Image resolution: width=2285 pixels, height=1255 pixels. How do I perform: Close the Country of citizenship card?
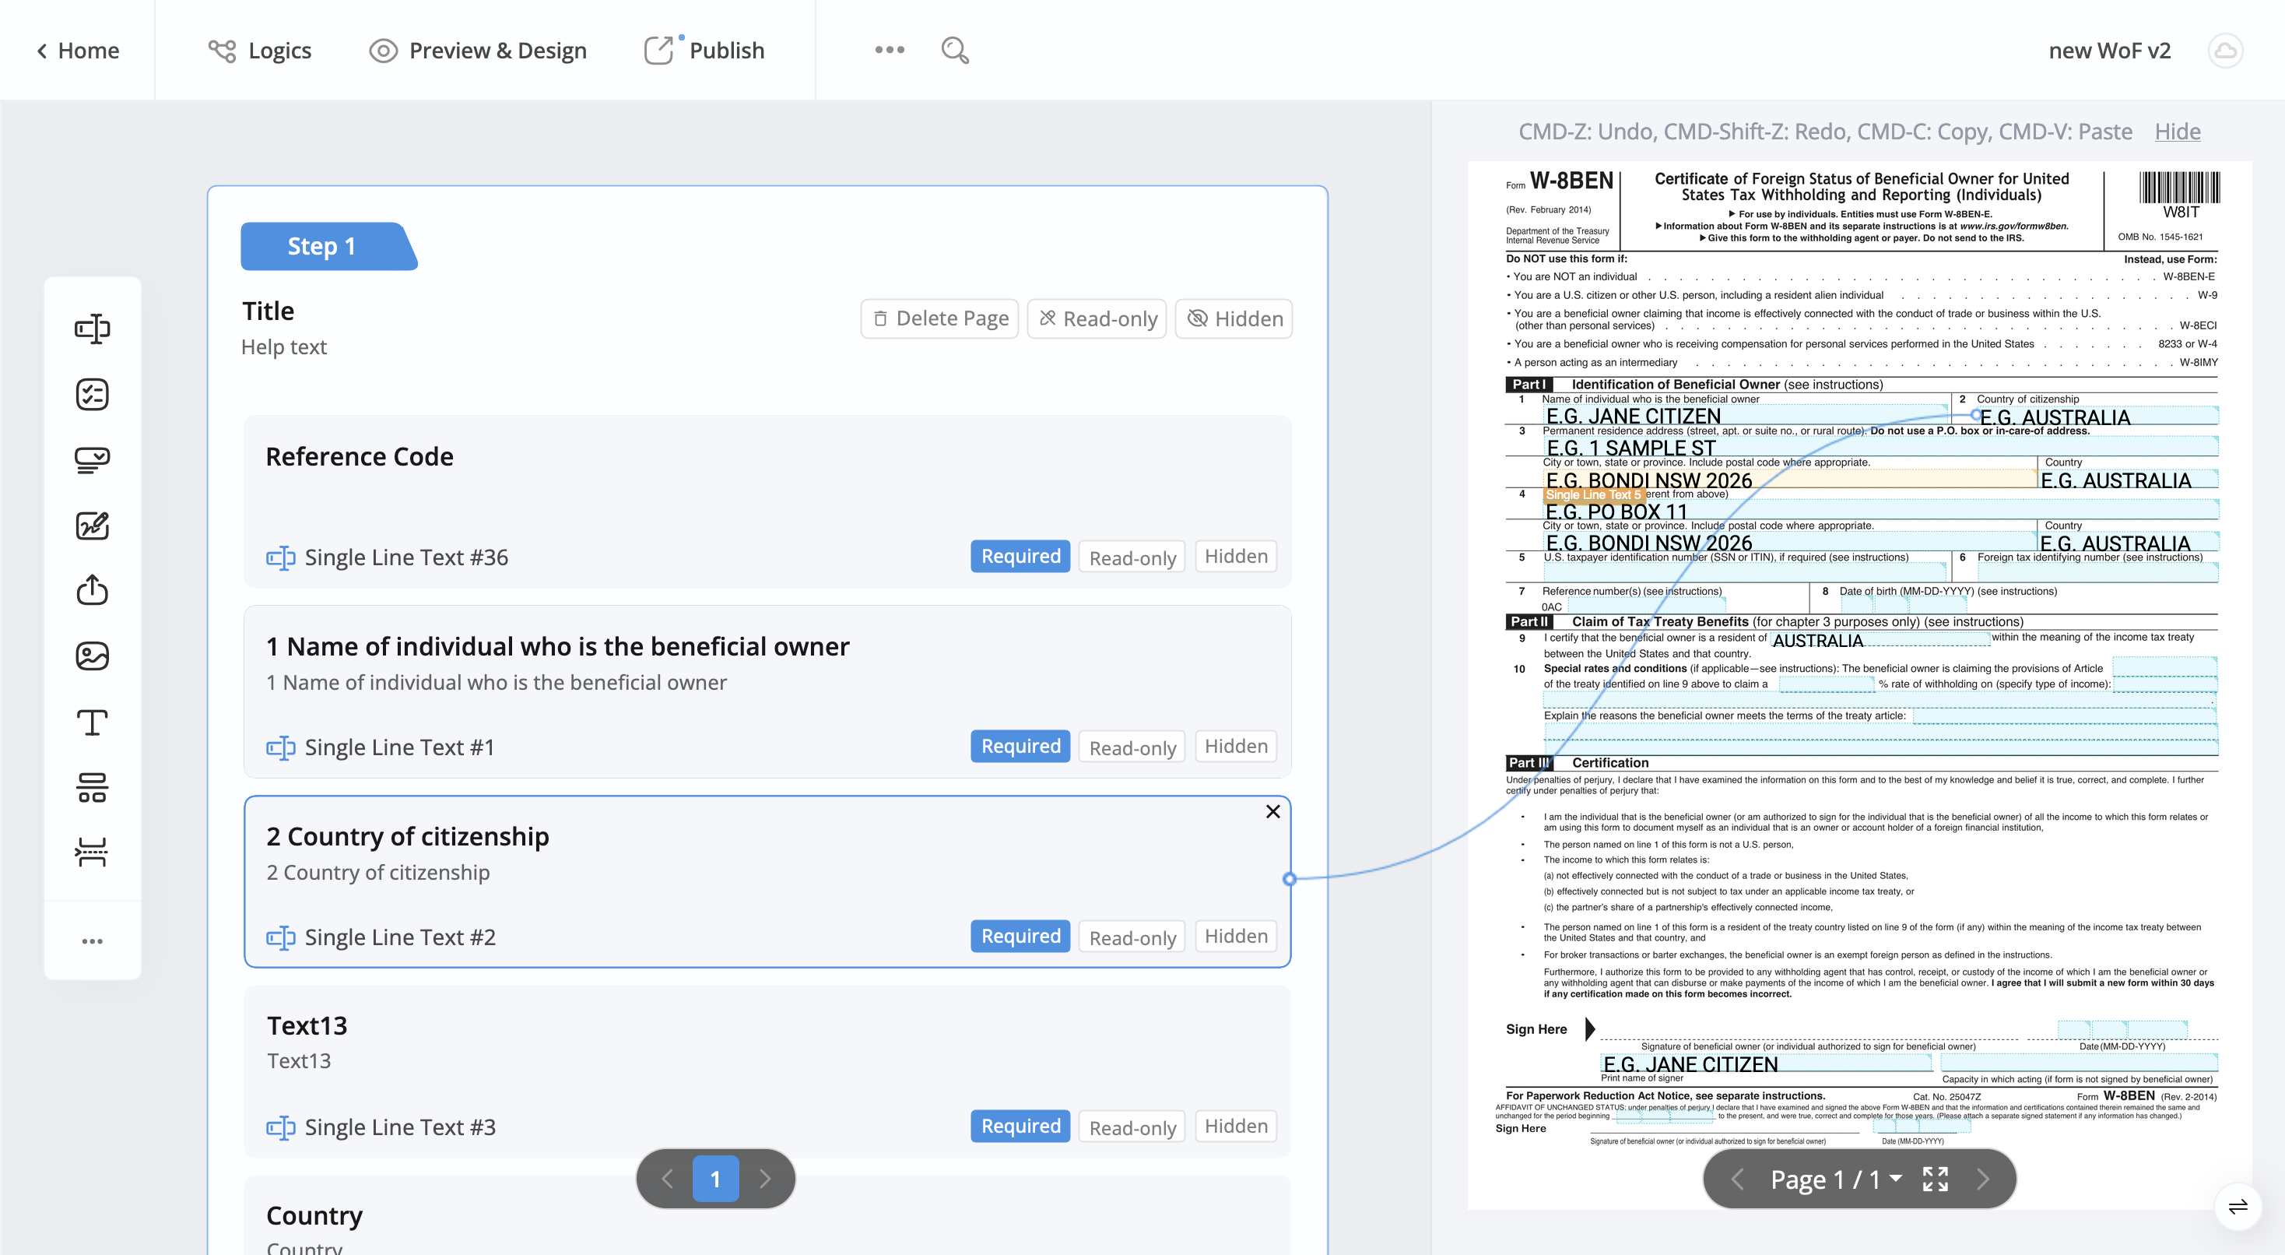[x=1272, y=811]
